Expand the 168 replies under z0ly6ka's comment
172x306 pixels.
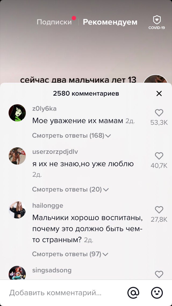71,135
